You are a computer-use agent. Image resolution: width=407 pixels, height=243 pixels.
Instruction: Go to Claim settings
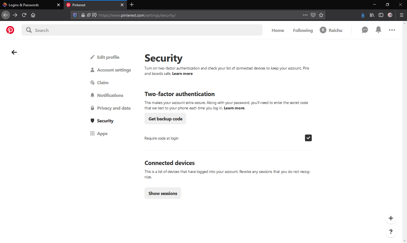pos(99,83)
